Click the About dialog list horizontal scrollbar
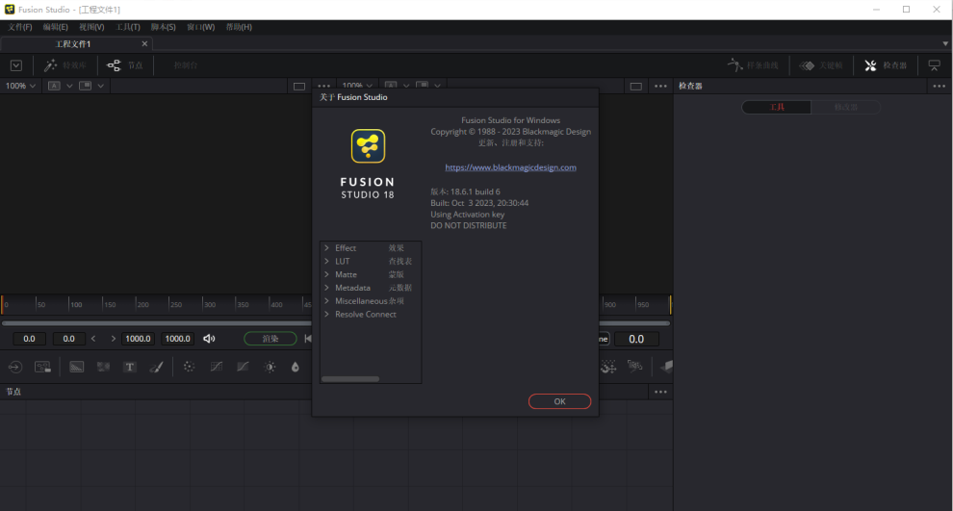 [350, 379]
